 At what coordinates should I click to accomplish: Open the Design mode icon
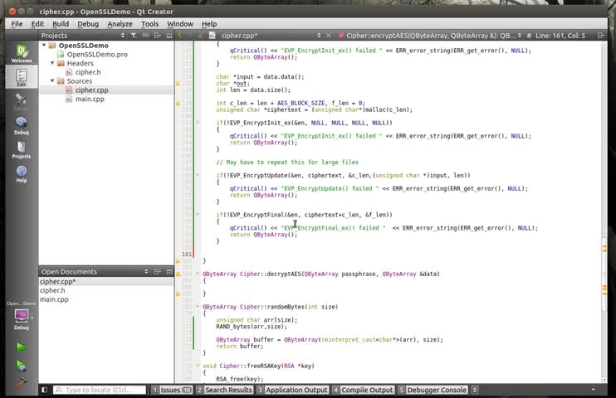click(22, 101)
